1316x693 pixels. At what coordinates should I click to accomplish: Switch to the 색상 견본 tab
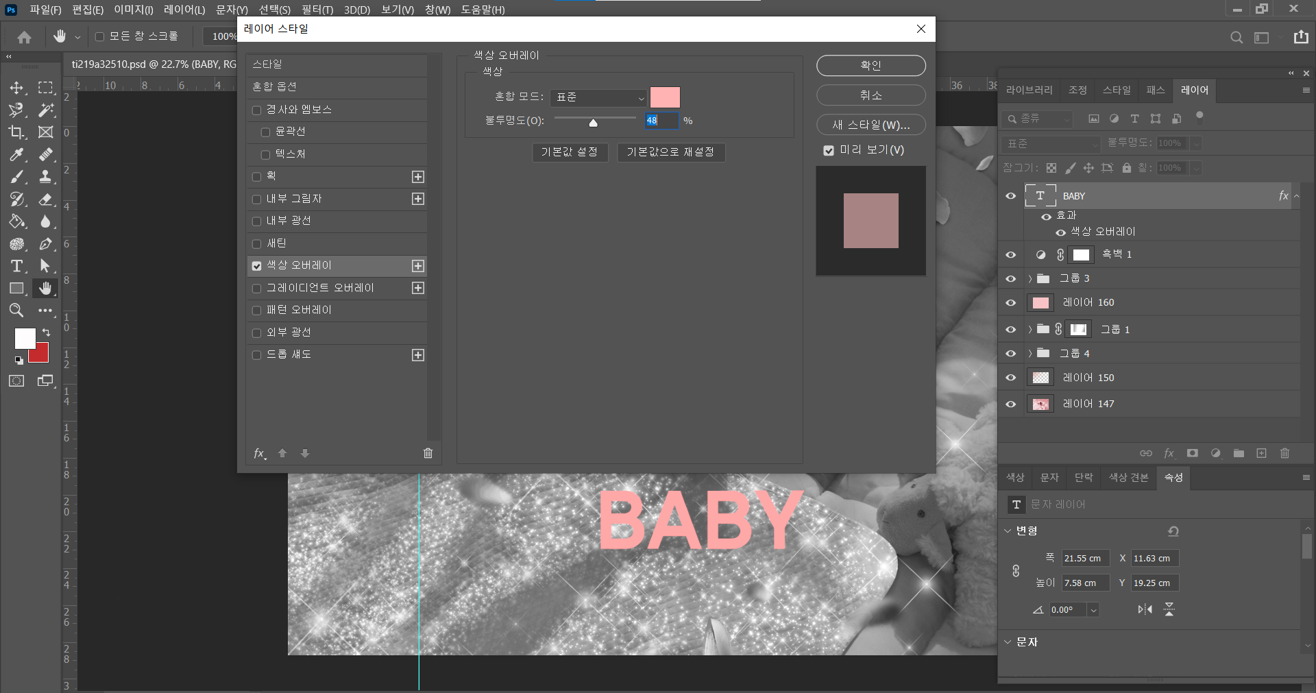(1128, 478)
